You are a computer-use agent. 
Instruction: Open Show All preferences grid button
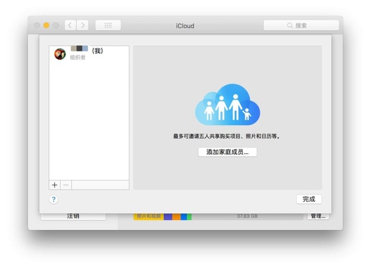(x=108, y=25)
